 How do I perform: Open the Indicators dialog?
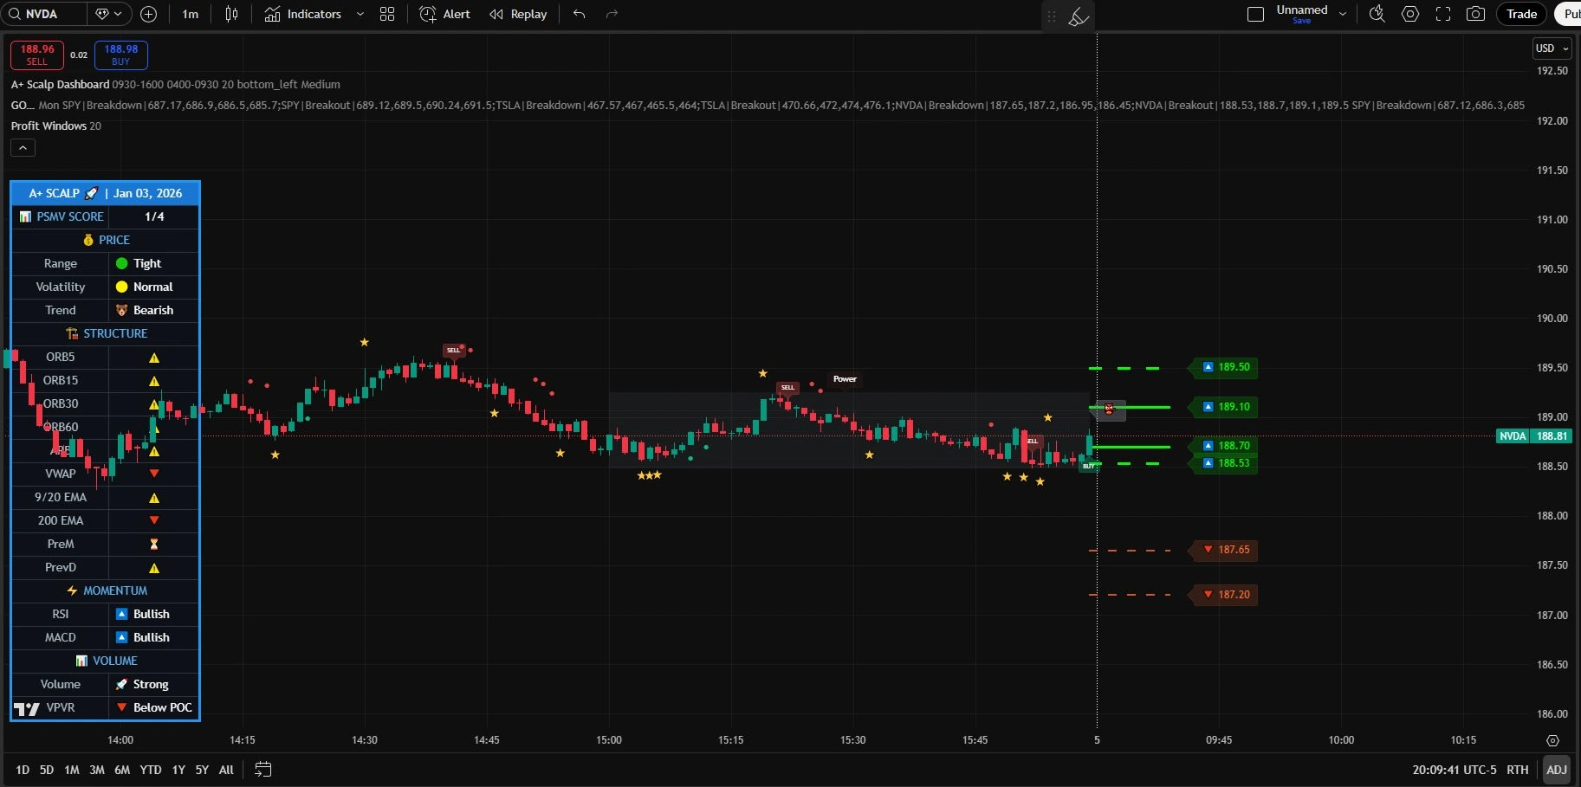[x=303, y=14]
